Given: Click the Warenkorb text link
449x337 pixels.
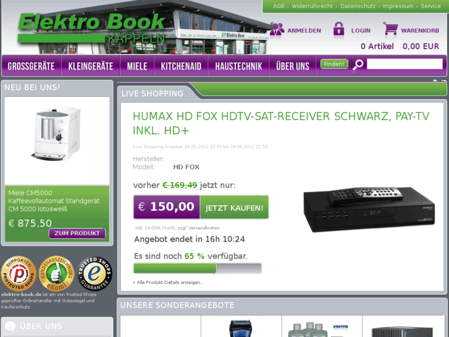Looking at the screenshot, I should click(x=420, y=31).
